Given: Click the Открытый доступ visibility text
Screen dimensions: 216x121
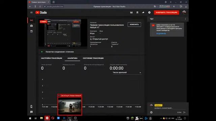Looking at the screenshot, I should (x=100, y=39).
